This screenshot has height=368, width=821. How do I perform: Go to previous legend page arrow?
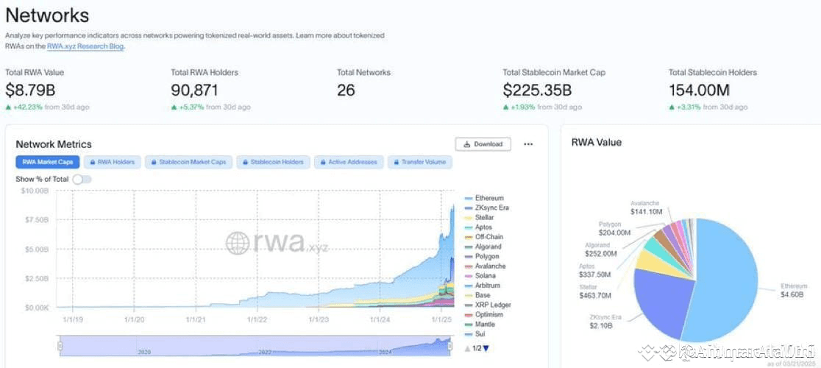468,348
